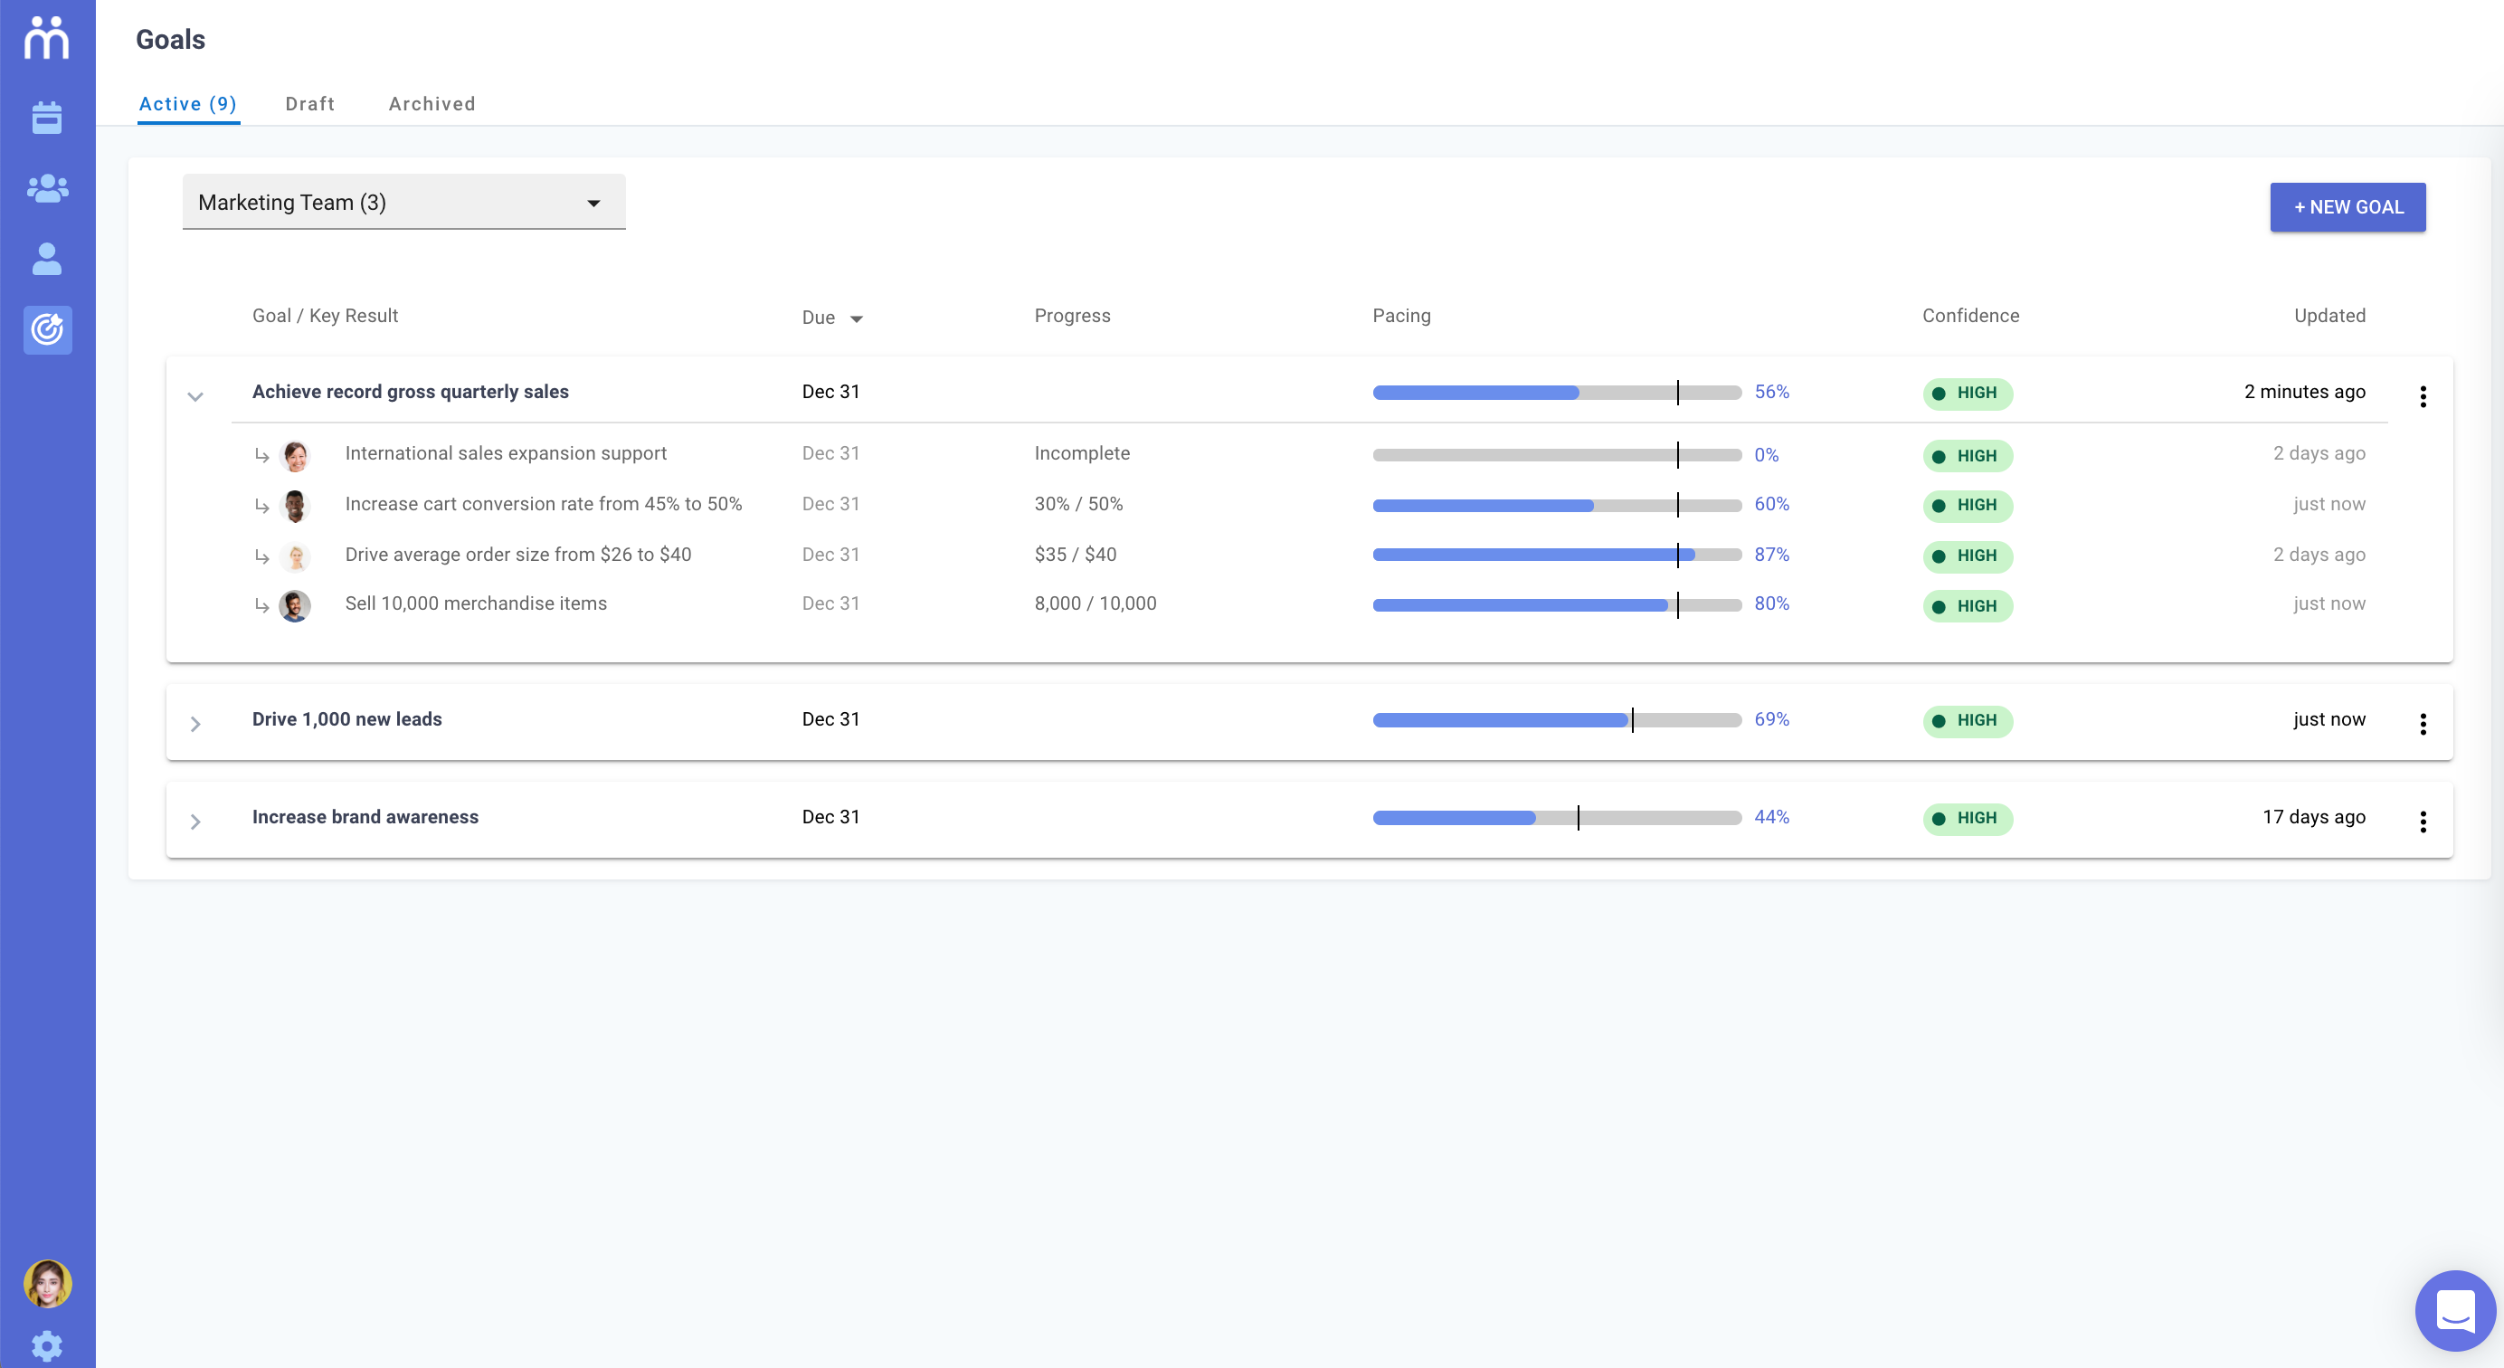Open three-dot menu for Achieve record gross quarterly sales
The height and width of the screenshot is (1368, 2504).
coord(2423,395)
